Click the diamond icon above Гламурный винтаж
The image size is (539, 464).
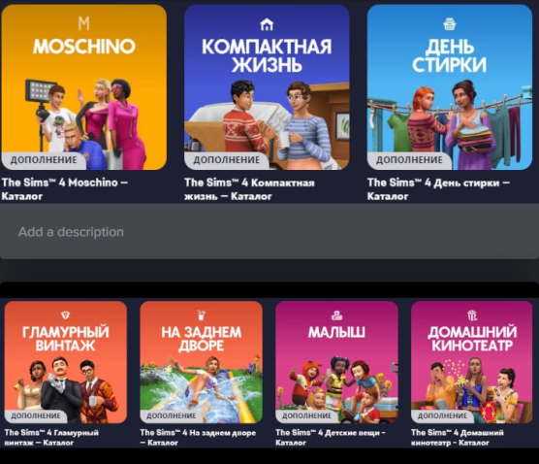[x=65, y=315]
